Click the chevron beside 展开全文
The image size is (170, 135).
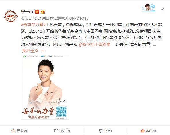43,51
